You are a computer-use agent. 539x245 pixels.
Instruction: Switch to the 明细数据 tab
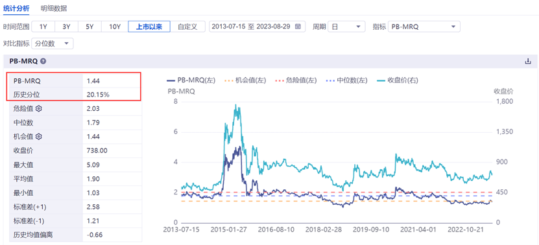pyautogui.click(x=53, y=8)
